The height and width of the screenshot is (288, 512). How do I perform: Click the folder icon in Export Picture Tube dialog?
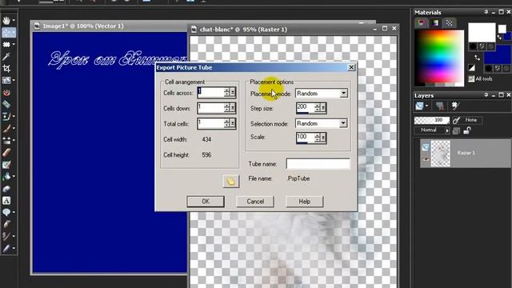click(231, 182)
